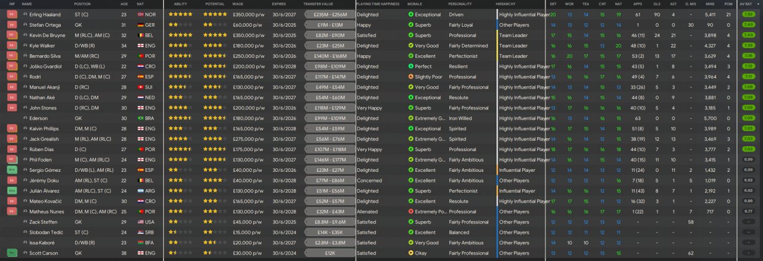
Task: Click Scott Carson's ability star rating
Action: 180,253
